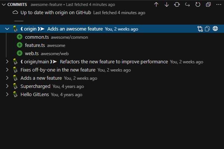Click the Pull (down arrow) icon
The width and height of the screenshot is (224, 149).
167,4
